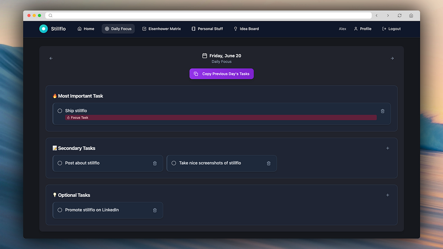Viewport: 443px width, 249px height.
Task: Click the Most Important Task heading
Action: [x=81, y=96]
